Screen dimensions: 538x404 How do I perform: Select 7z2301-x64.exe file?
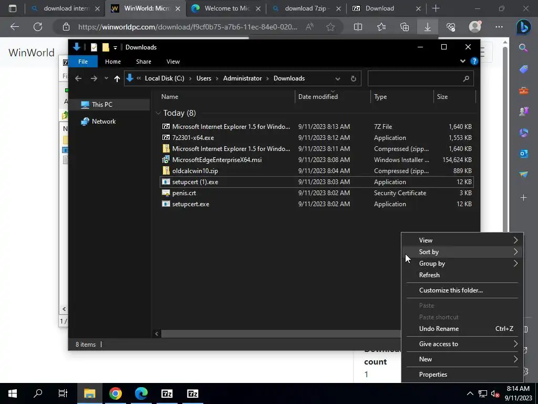317,138
